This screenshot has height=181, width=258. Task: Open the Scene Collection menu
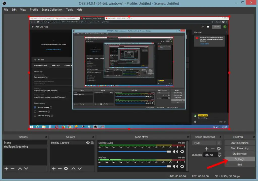point(52,10)
